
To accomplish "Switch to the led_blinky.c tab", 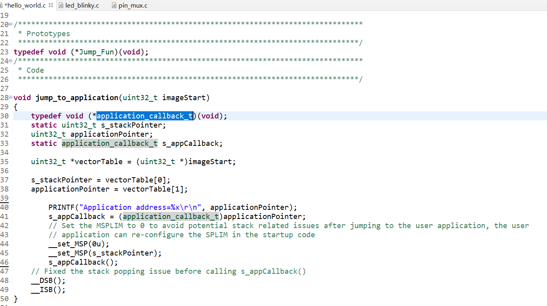I will pyautogui.click(x=81, y=6).
